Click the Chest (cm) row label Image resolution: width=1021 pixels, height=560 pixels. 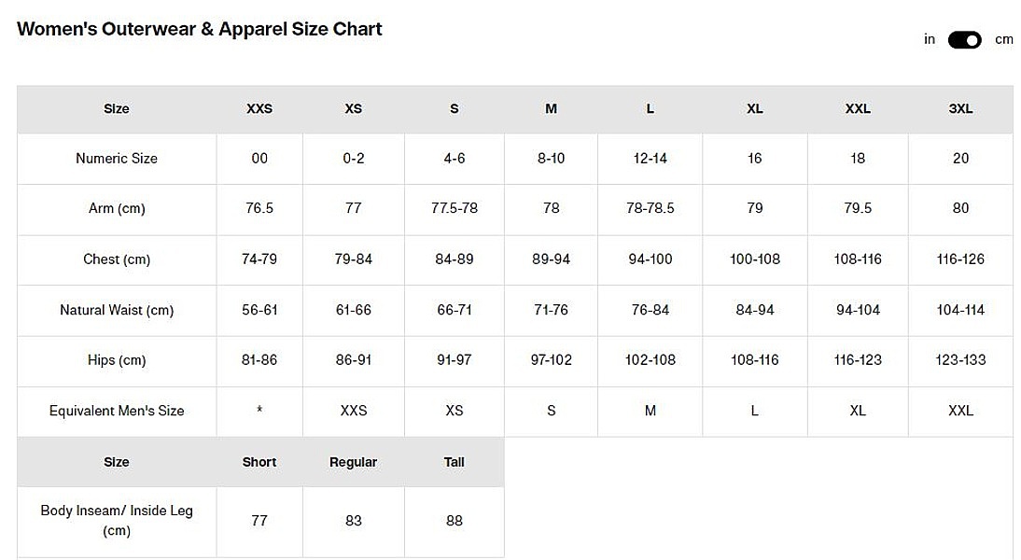(117, 259)
